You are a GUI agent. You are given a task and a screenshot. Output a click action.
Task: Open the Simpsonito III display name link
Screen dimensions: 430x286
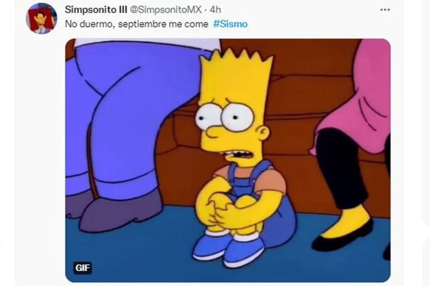96,10
